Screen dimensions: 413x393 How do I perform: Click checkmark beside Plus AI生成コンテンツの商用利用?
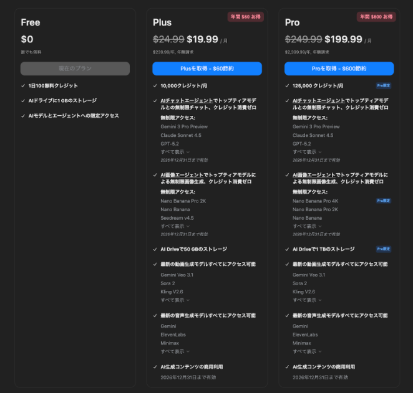(155, 367)
